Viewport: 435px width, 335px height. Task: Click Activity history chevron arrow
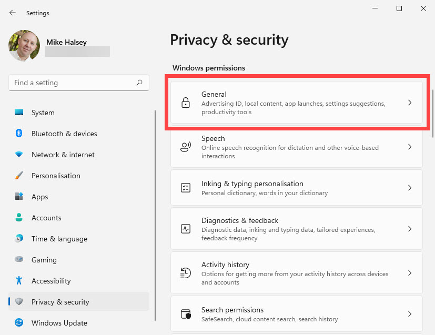410,273
